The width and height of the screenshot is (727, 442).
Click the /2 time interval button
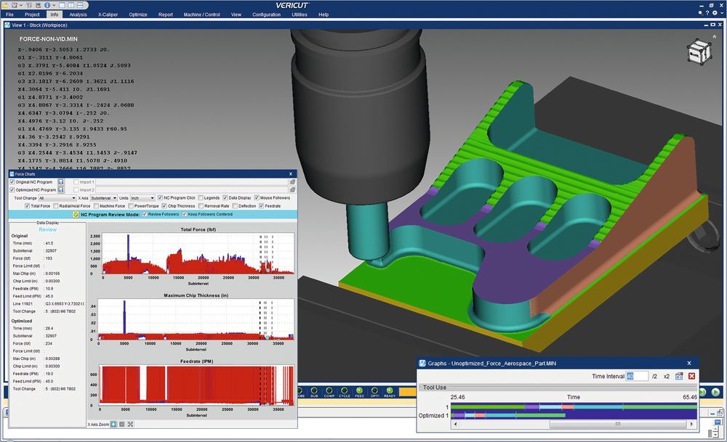coord(654,376)
